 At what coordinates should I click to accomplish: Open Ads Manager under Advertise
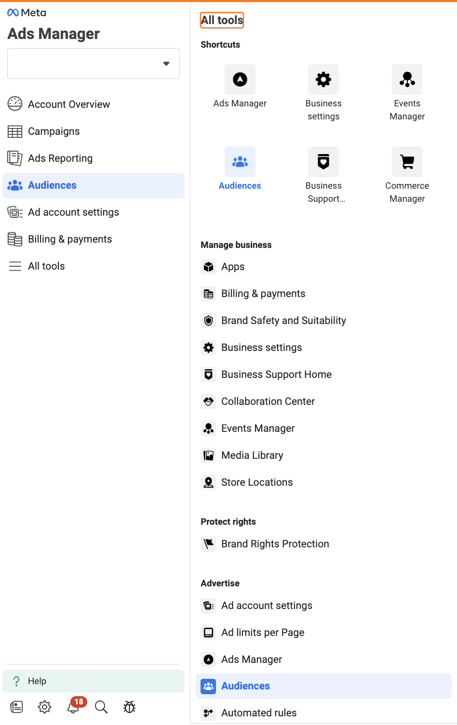tap(323, 660)
